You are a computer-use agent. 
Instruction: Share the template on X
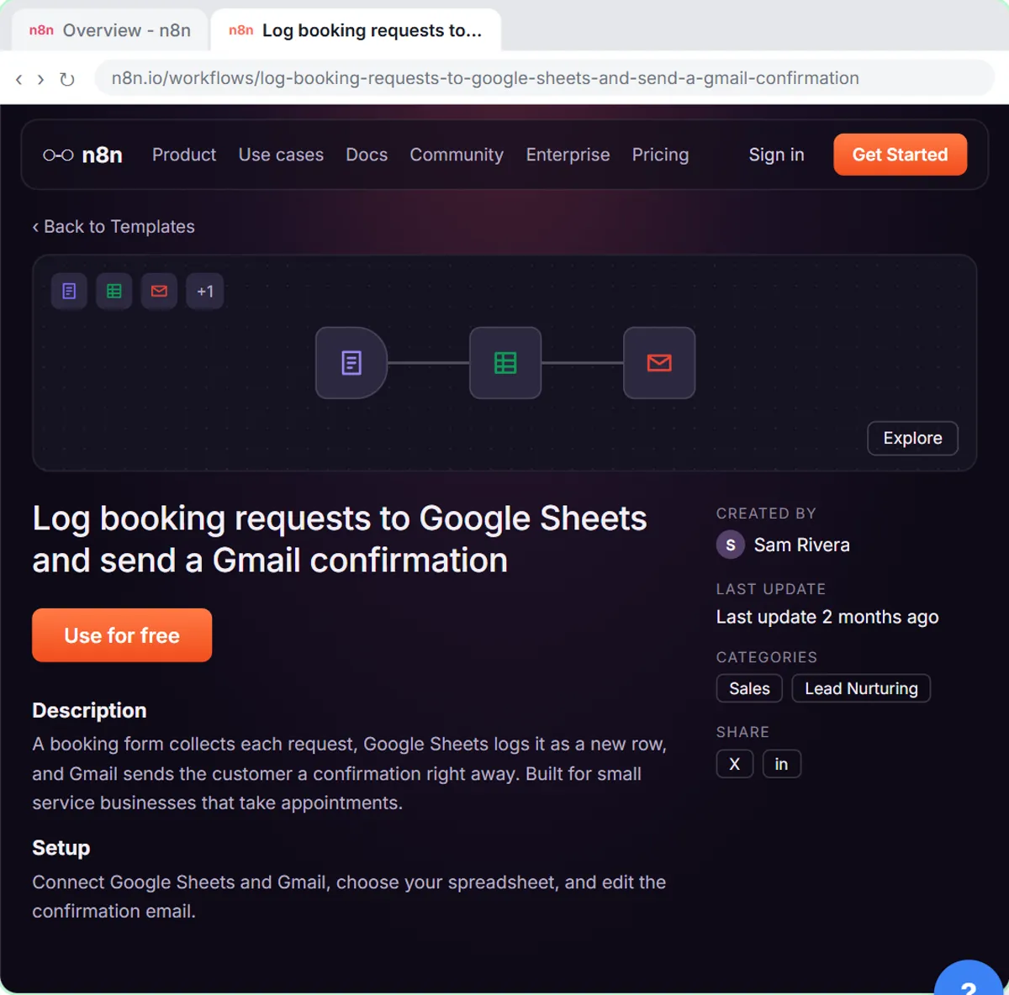pyautogui.click(x=735, y=764)
